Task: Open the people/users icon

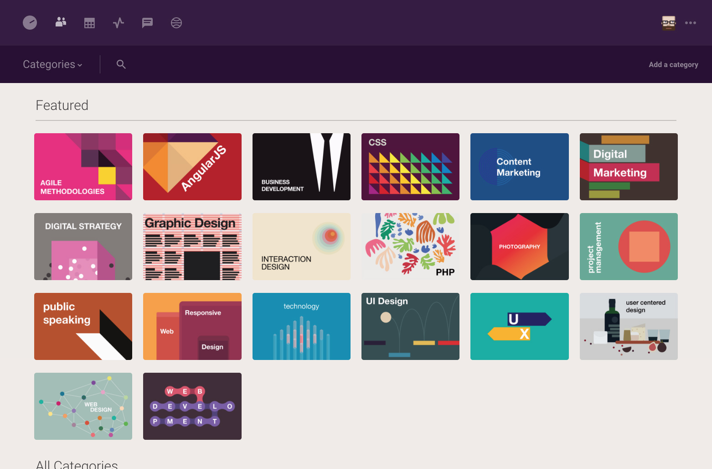Action: [61, 22]
